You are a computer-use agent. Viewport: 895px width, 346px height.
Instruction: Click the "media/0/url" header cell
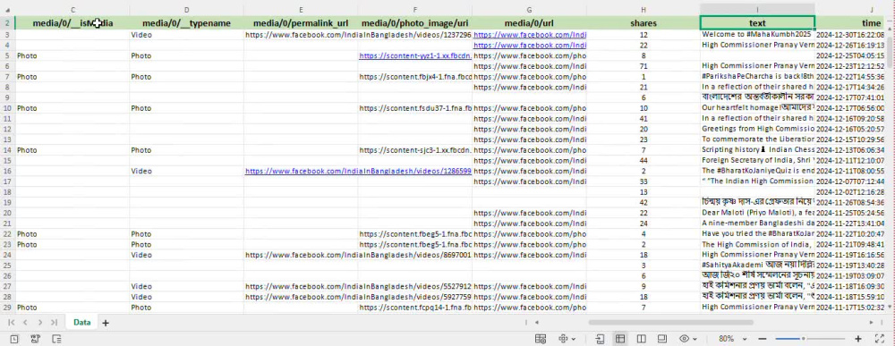[x=529, y=23]
